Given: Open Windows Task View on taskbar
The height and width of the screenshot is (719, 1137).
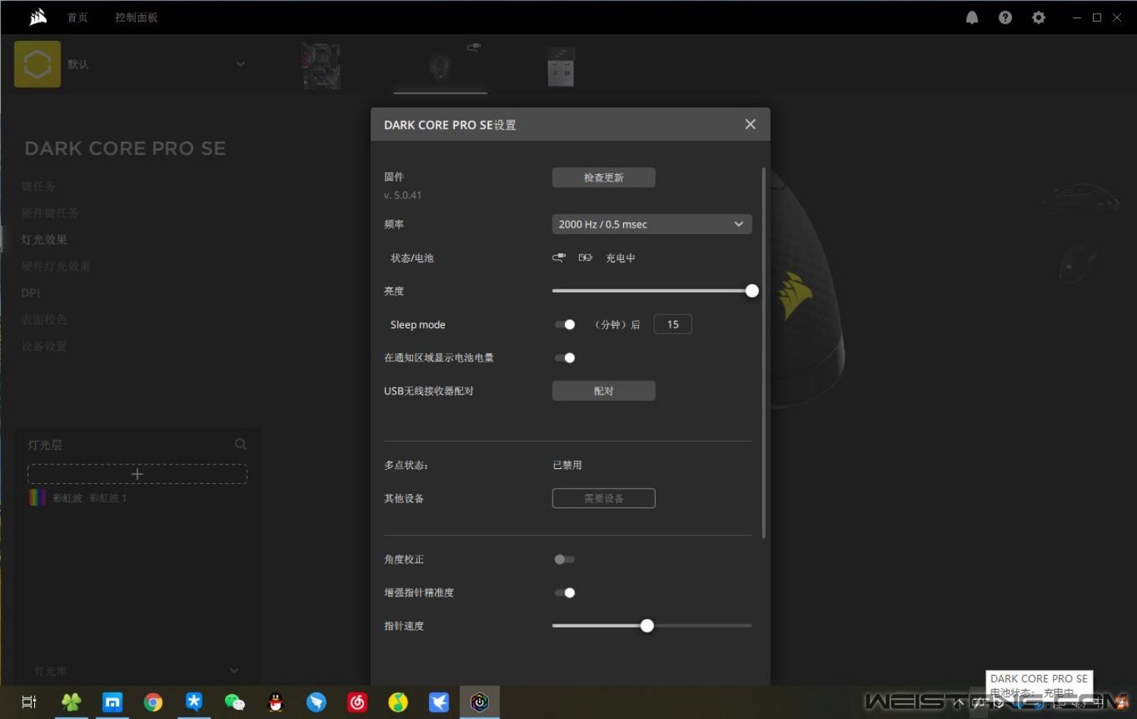Looking at the screenshot, I should coord(29,702).
